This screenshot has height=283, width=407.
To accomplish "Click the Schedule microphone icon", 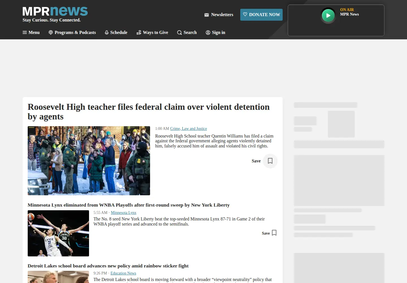I will (x=107, y=33).
